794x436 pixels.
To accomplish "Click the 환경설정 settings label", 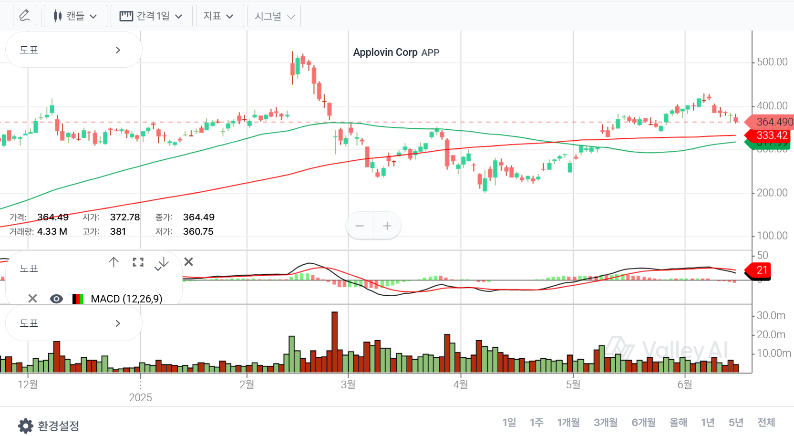I will (58, 426).
